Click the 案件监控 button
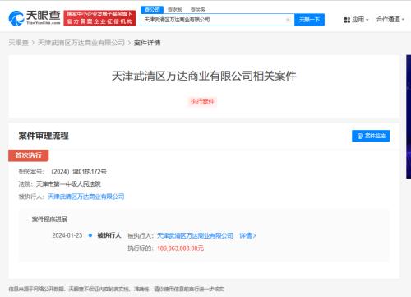The image size is (411, 297). click(371, 136)
